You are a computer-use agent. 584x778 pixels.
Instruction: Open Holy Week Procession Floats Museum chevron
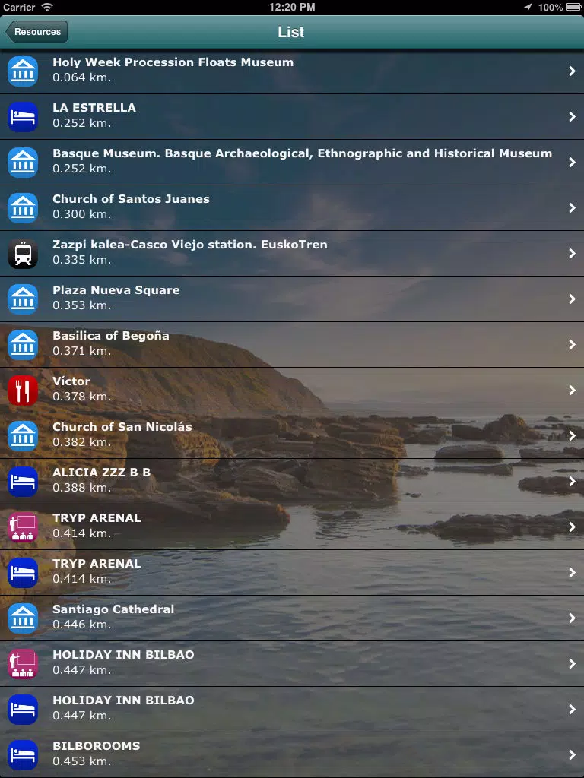click(572, 71)
